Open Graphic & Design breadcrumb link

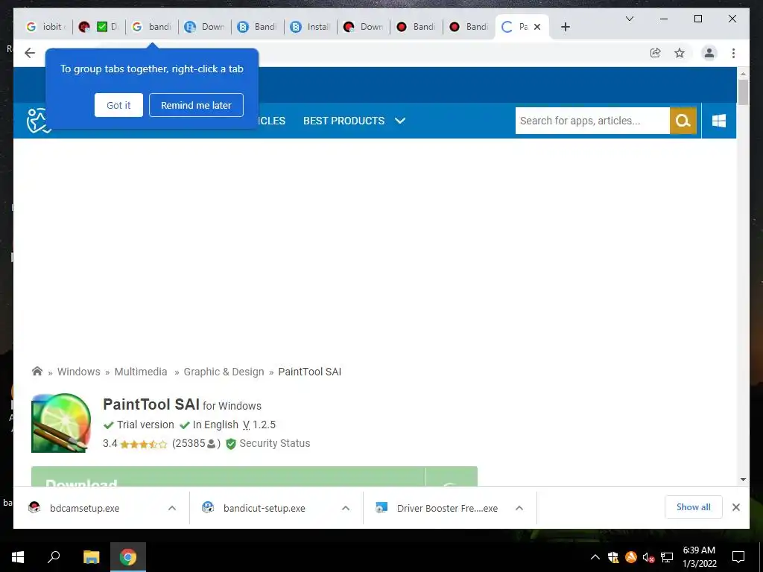point(224,372)
